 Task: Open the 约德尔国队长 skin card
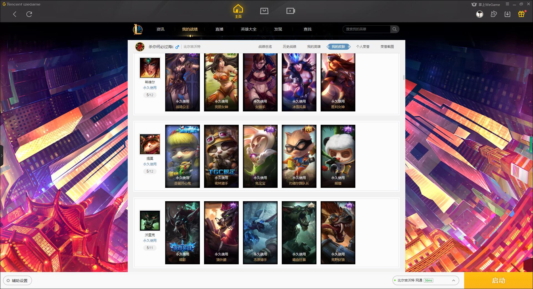(299, 156)
